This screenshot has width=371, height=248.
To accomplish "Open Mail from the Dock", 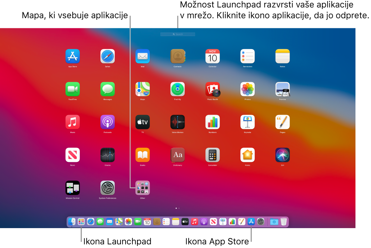I will point(110,222).
